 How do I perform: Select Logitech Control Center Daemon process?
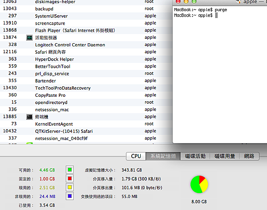[x=86, y=45]
